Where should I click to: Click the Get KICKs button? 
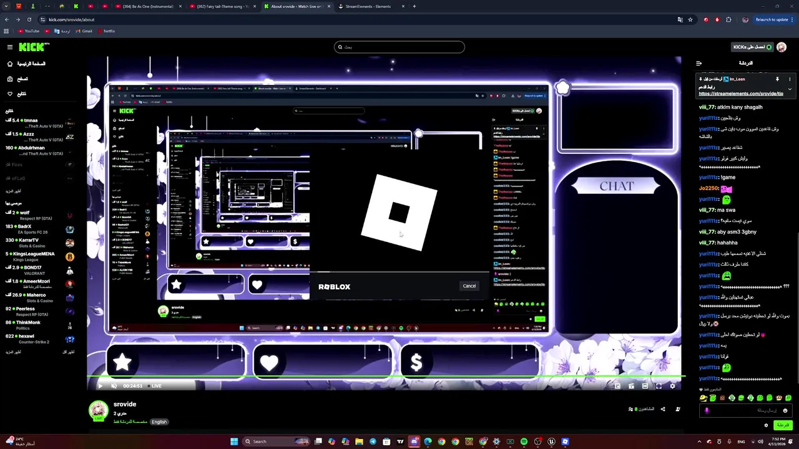[x=752, y=47]
